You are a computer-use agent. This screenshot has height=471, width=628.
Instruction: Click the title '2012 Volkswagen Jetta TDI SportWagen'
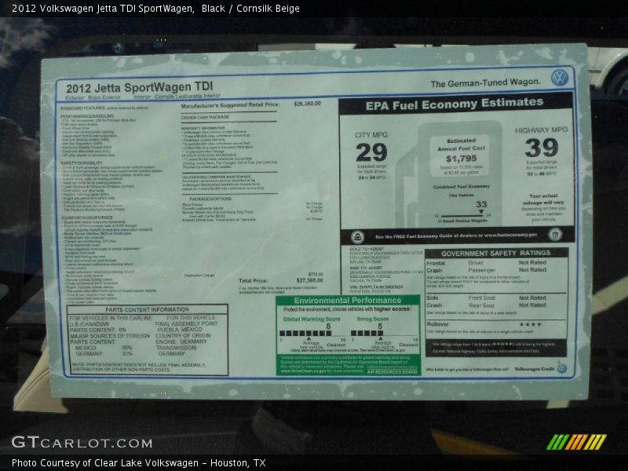tap(103, 9)
